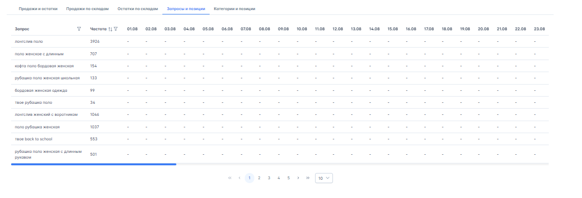Click the 01.08 date column header
Image resolution: width=582 pixels, height=198 pixels.
[x=132, y=29]
